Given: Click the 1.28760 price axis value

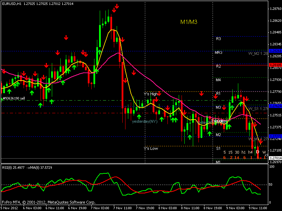Looking at the screenshot, I should point(276,8).
